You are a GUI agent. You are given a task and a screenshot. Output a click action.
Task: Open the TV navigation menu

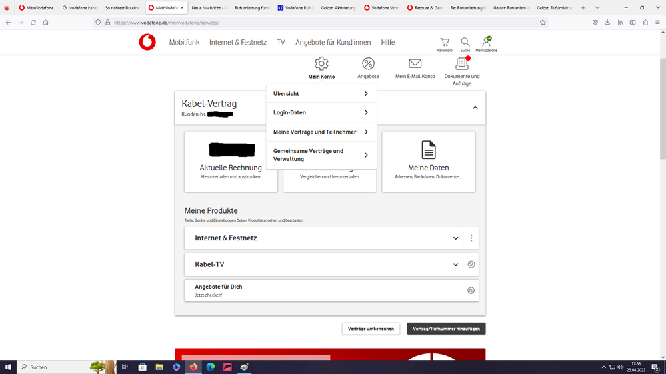(281, 42)
